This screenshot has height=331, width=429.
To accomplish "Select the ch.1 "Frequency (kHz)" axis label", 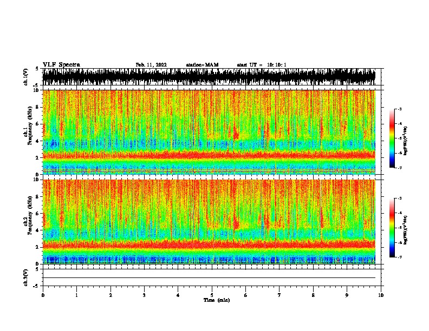I will click(30, 126).
